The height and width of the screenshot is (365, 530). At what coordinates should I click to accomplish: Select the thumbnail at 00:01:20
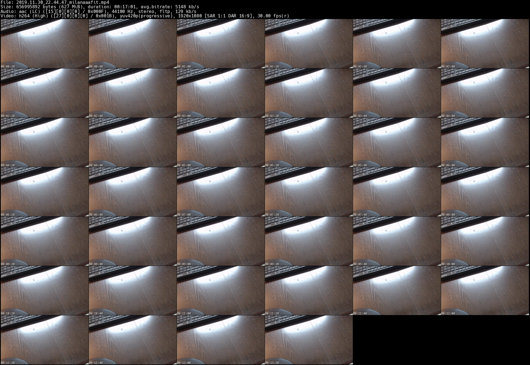(x=309, y=44)
